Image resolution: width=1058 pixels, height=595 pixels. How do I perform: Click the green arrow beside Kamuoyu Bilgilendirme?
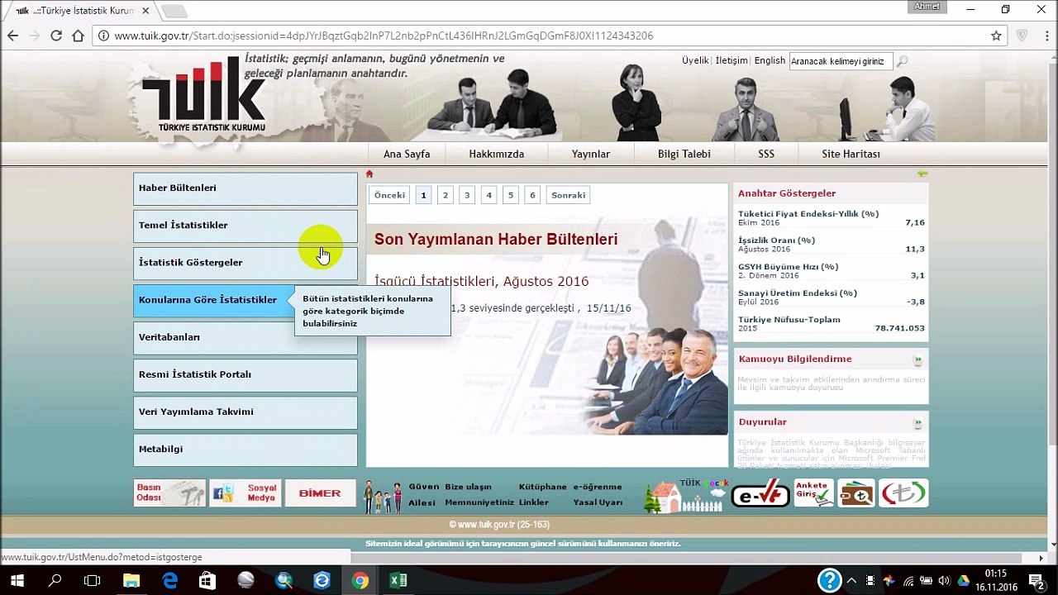point(917,359)
